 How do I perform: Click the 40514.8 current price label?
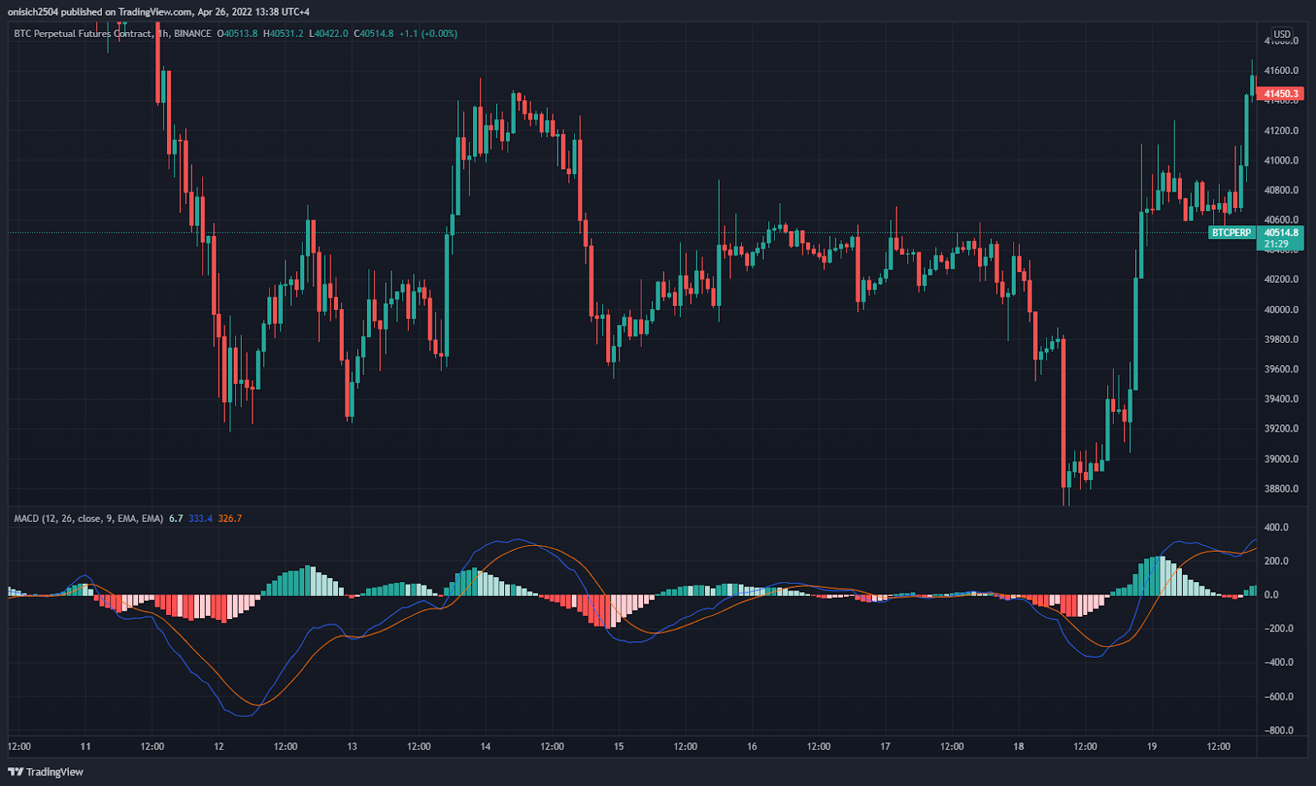tap(1281, 233)
